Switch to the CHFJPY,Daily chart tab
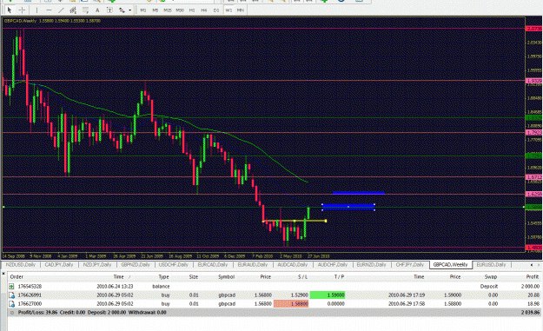Screen dimensions: 543x331 tap(410, 264)
